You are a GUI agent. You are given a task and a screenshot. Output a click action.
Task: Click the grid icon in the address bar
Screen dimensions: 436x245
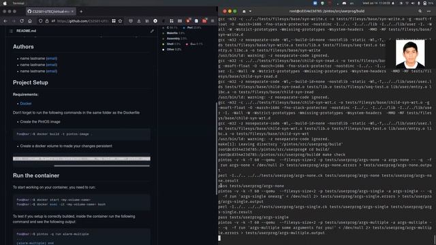tap(114, 21)
